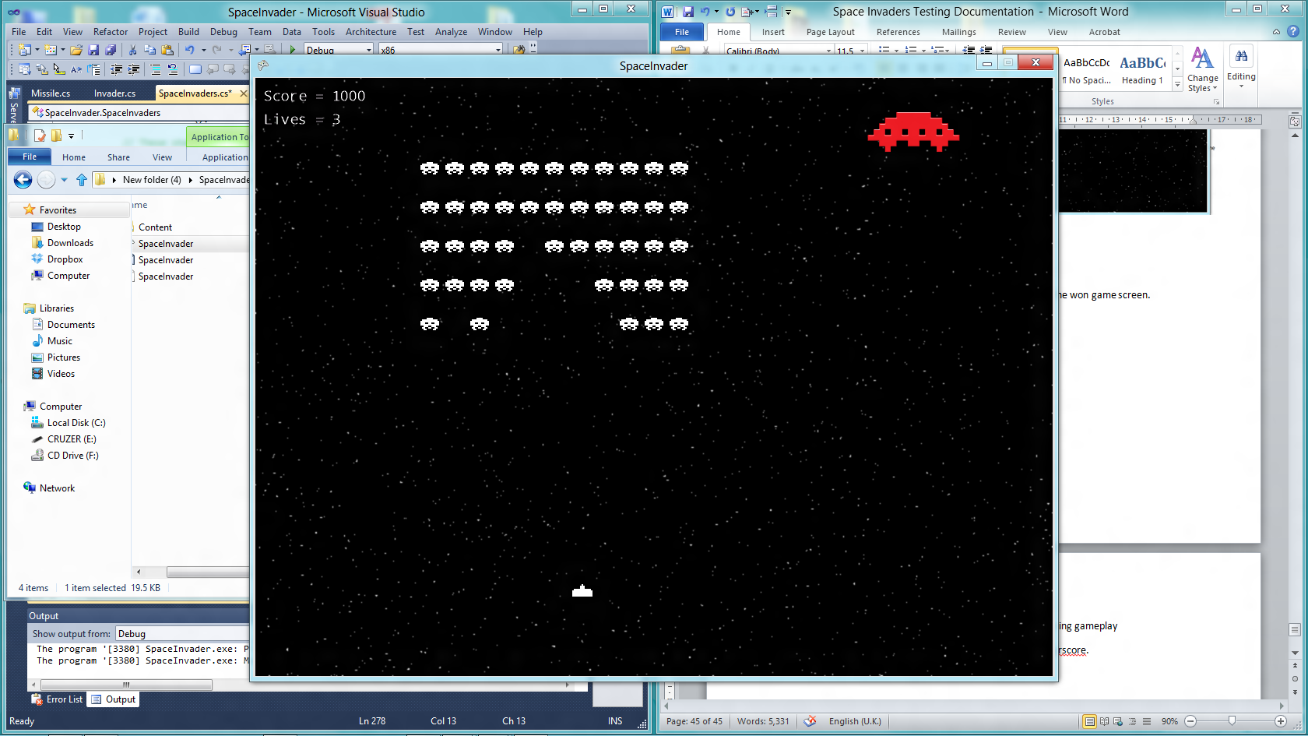Open Build menu in Visual Studio
Viewport: 1308px width, 736px height.
pyautogui.click(x=188, y=32)
